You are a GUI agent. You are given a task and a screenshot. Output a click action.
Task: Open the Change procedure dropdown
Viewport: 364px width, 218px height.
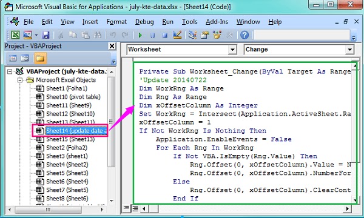(x=349, y=49)
